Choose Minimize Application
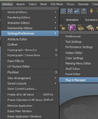Image resolution: width=98 pixels, height=119 pixels. (x=30, y=106)
